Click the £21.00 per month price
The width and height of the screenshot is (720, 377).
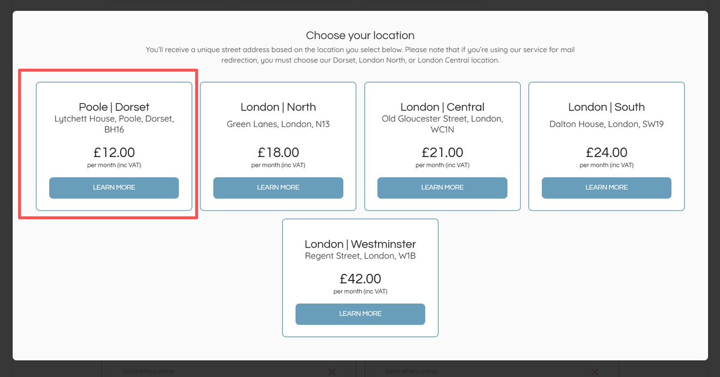(x=442, y=153)
